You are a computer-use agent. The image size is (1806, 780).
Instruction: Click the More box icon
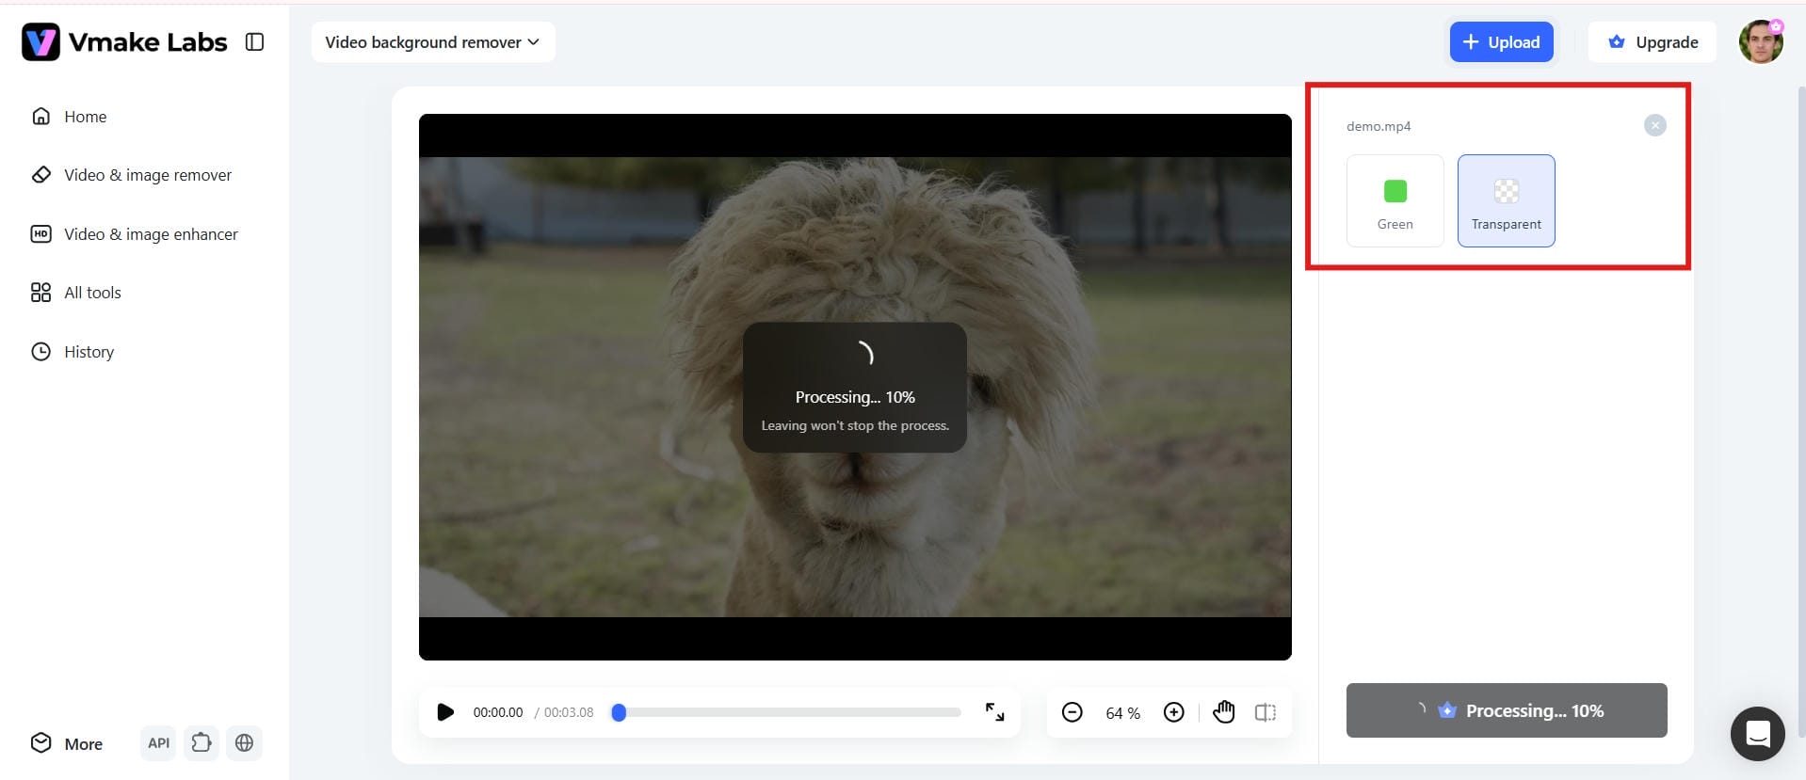pyautogui.click(x=40, y=743)
